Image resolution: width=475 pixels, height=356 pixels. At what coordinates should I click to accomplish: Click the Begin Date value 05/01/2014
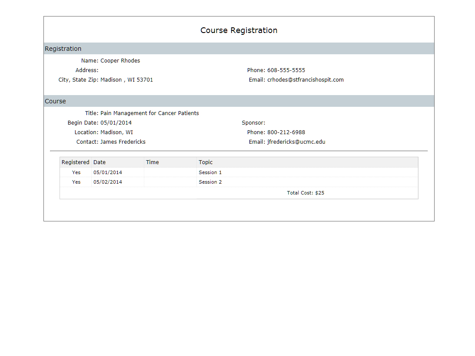pyautogui.click(x=116, y=123)
